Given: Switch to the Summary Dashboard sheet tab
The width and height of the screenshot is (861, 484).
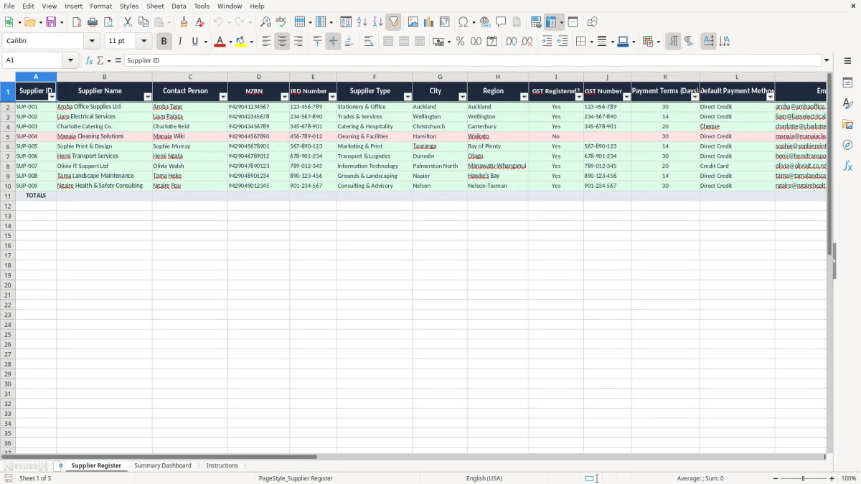Looking at the screenshot, I should pyautogui.click(x=163, y=465).
